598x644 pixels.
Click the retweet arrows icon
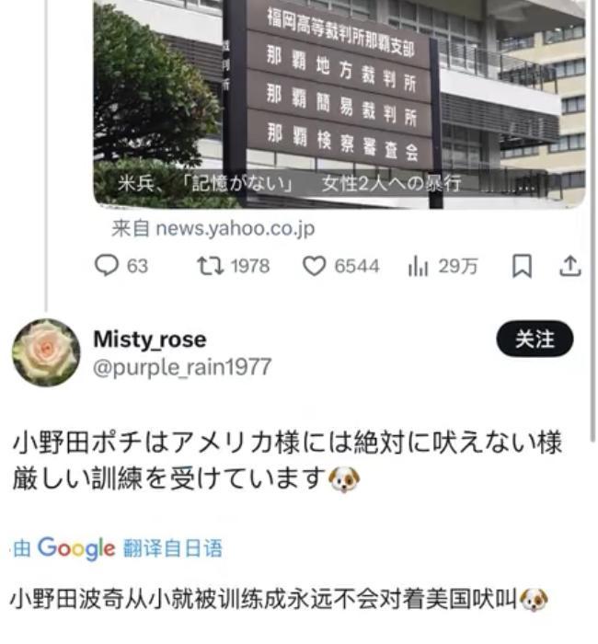pos(211,266)
